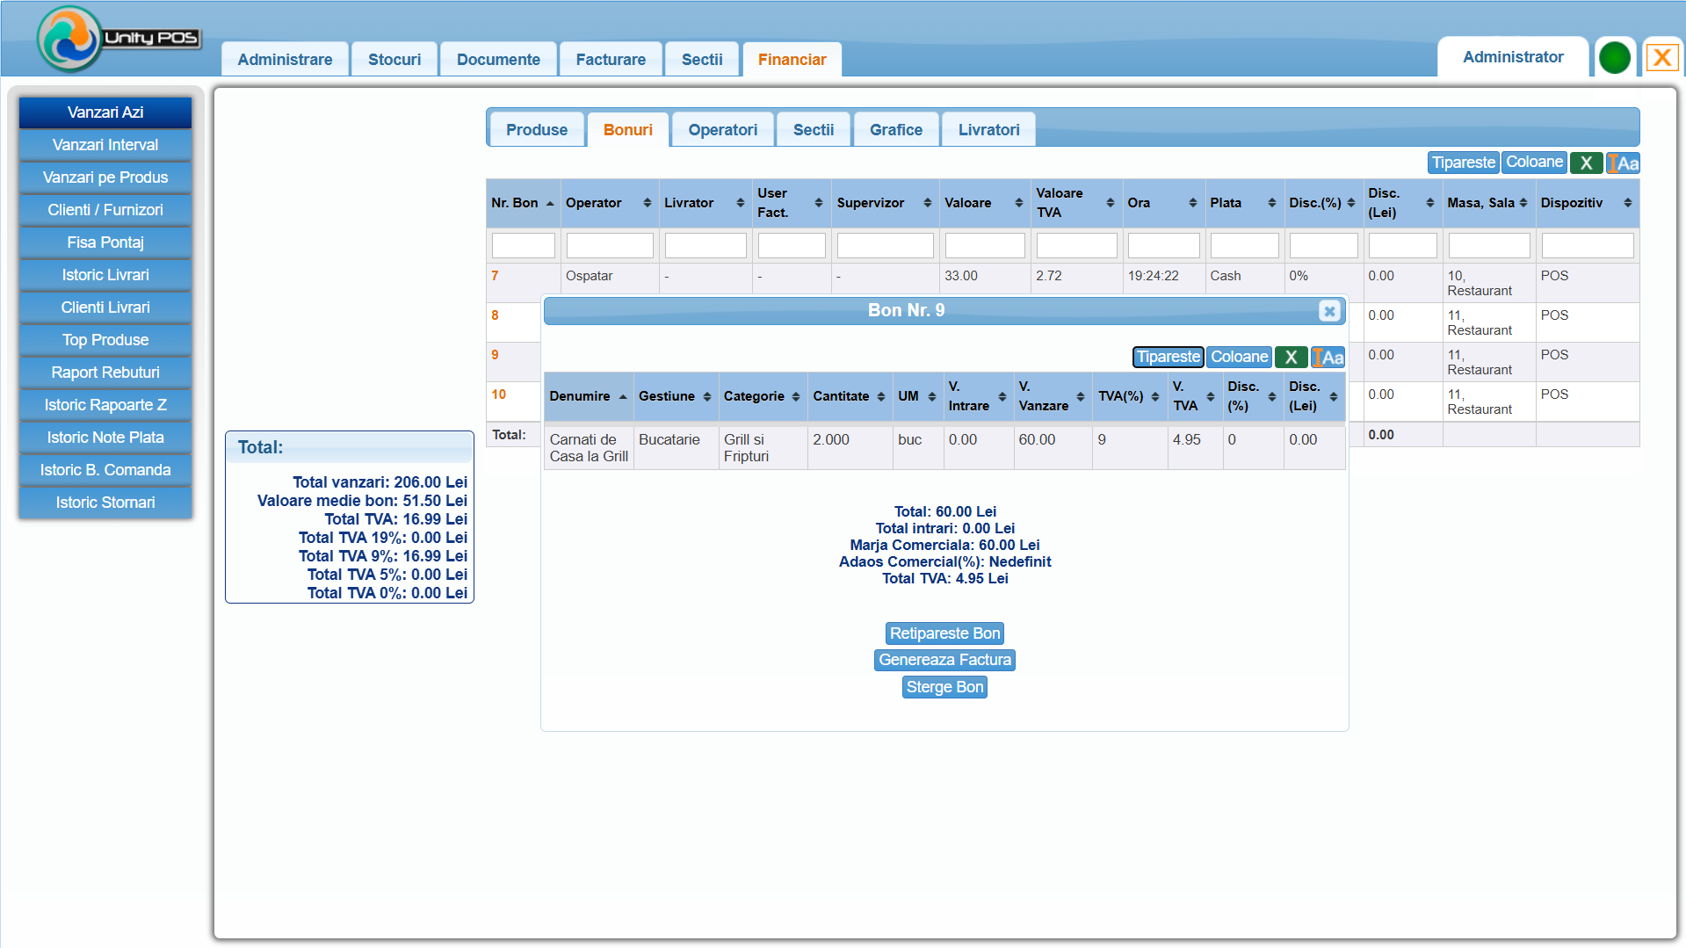1686x948 pixels.
Task: Click the main table Excel export icon
Action: click(x=1586, y=163)
